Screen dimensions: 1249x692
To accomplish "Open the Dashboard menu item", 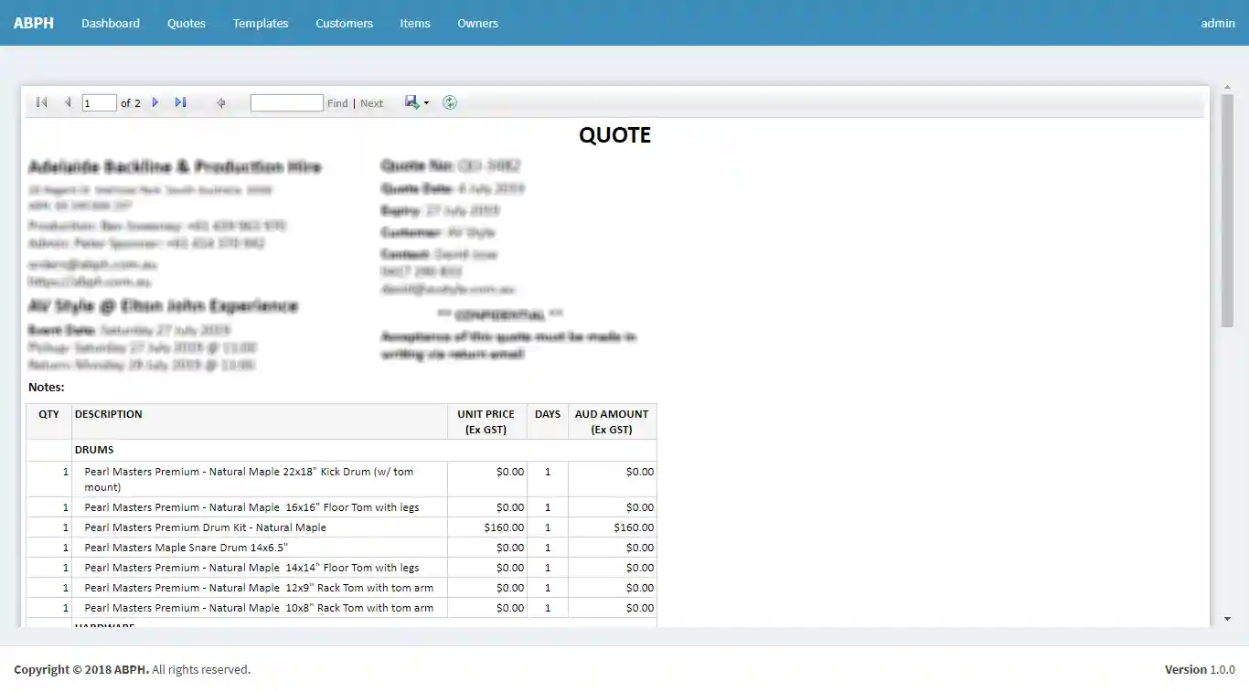I will coord(111,23).
